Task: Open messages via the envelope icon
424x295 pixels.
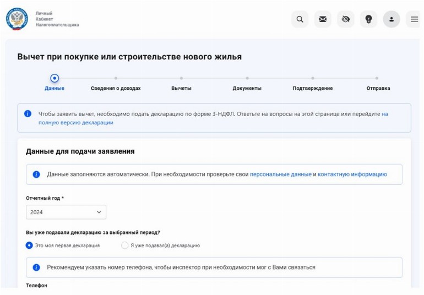Action: coord(323,19)
